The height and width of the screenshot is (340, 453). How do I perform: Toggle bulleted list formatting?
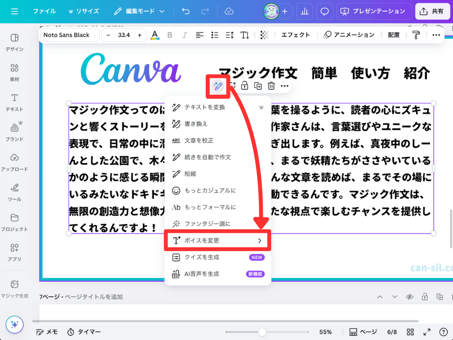coord(215,35)
